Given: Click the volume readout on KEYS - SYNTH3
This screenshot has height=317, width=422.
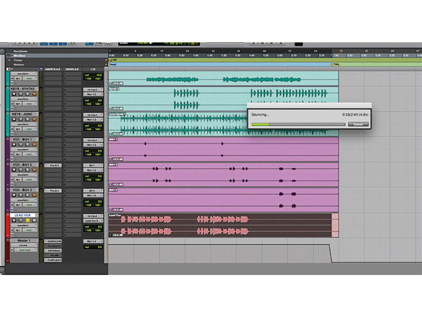Looking at the screenshot, I should [x=93, y=100].
